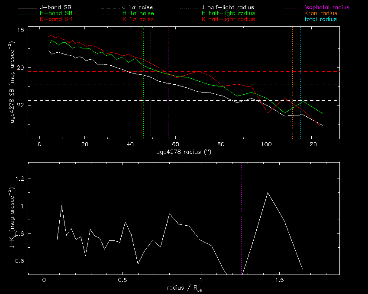The width and height of the screenshot is (368, 294).
Task: Click the J-band SB legend label
Action: 55,7
